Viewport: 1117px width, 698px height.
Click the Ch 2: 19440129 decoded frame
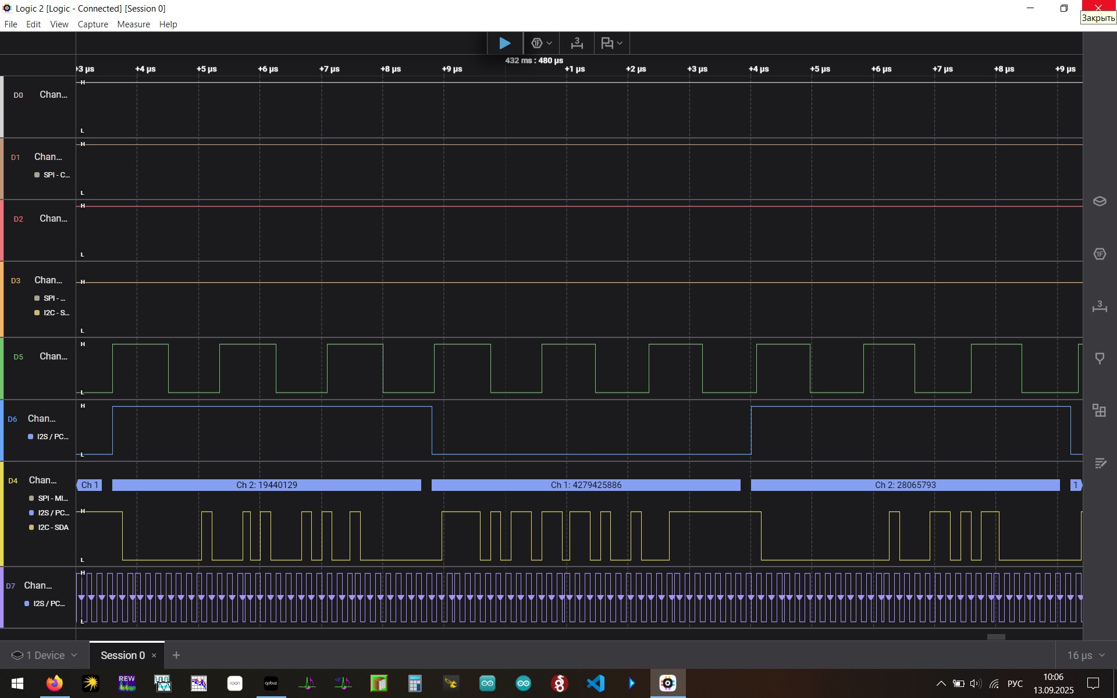(266, 485)
